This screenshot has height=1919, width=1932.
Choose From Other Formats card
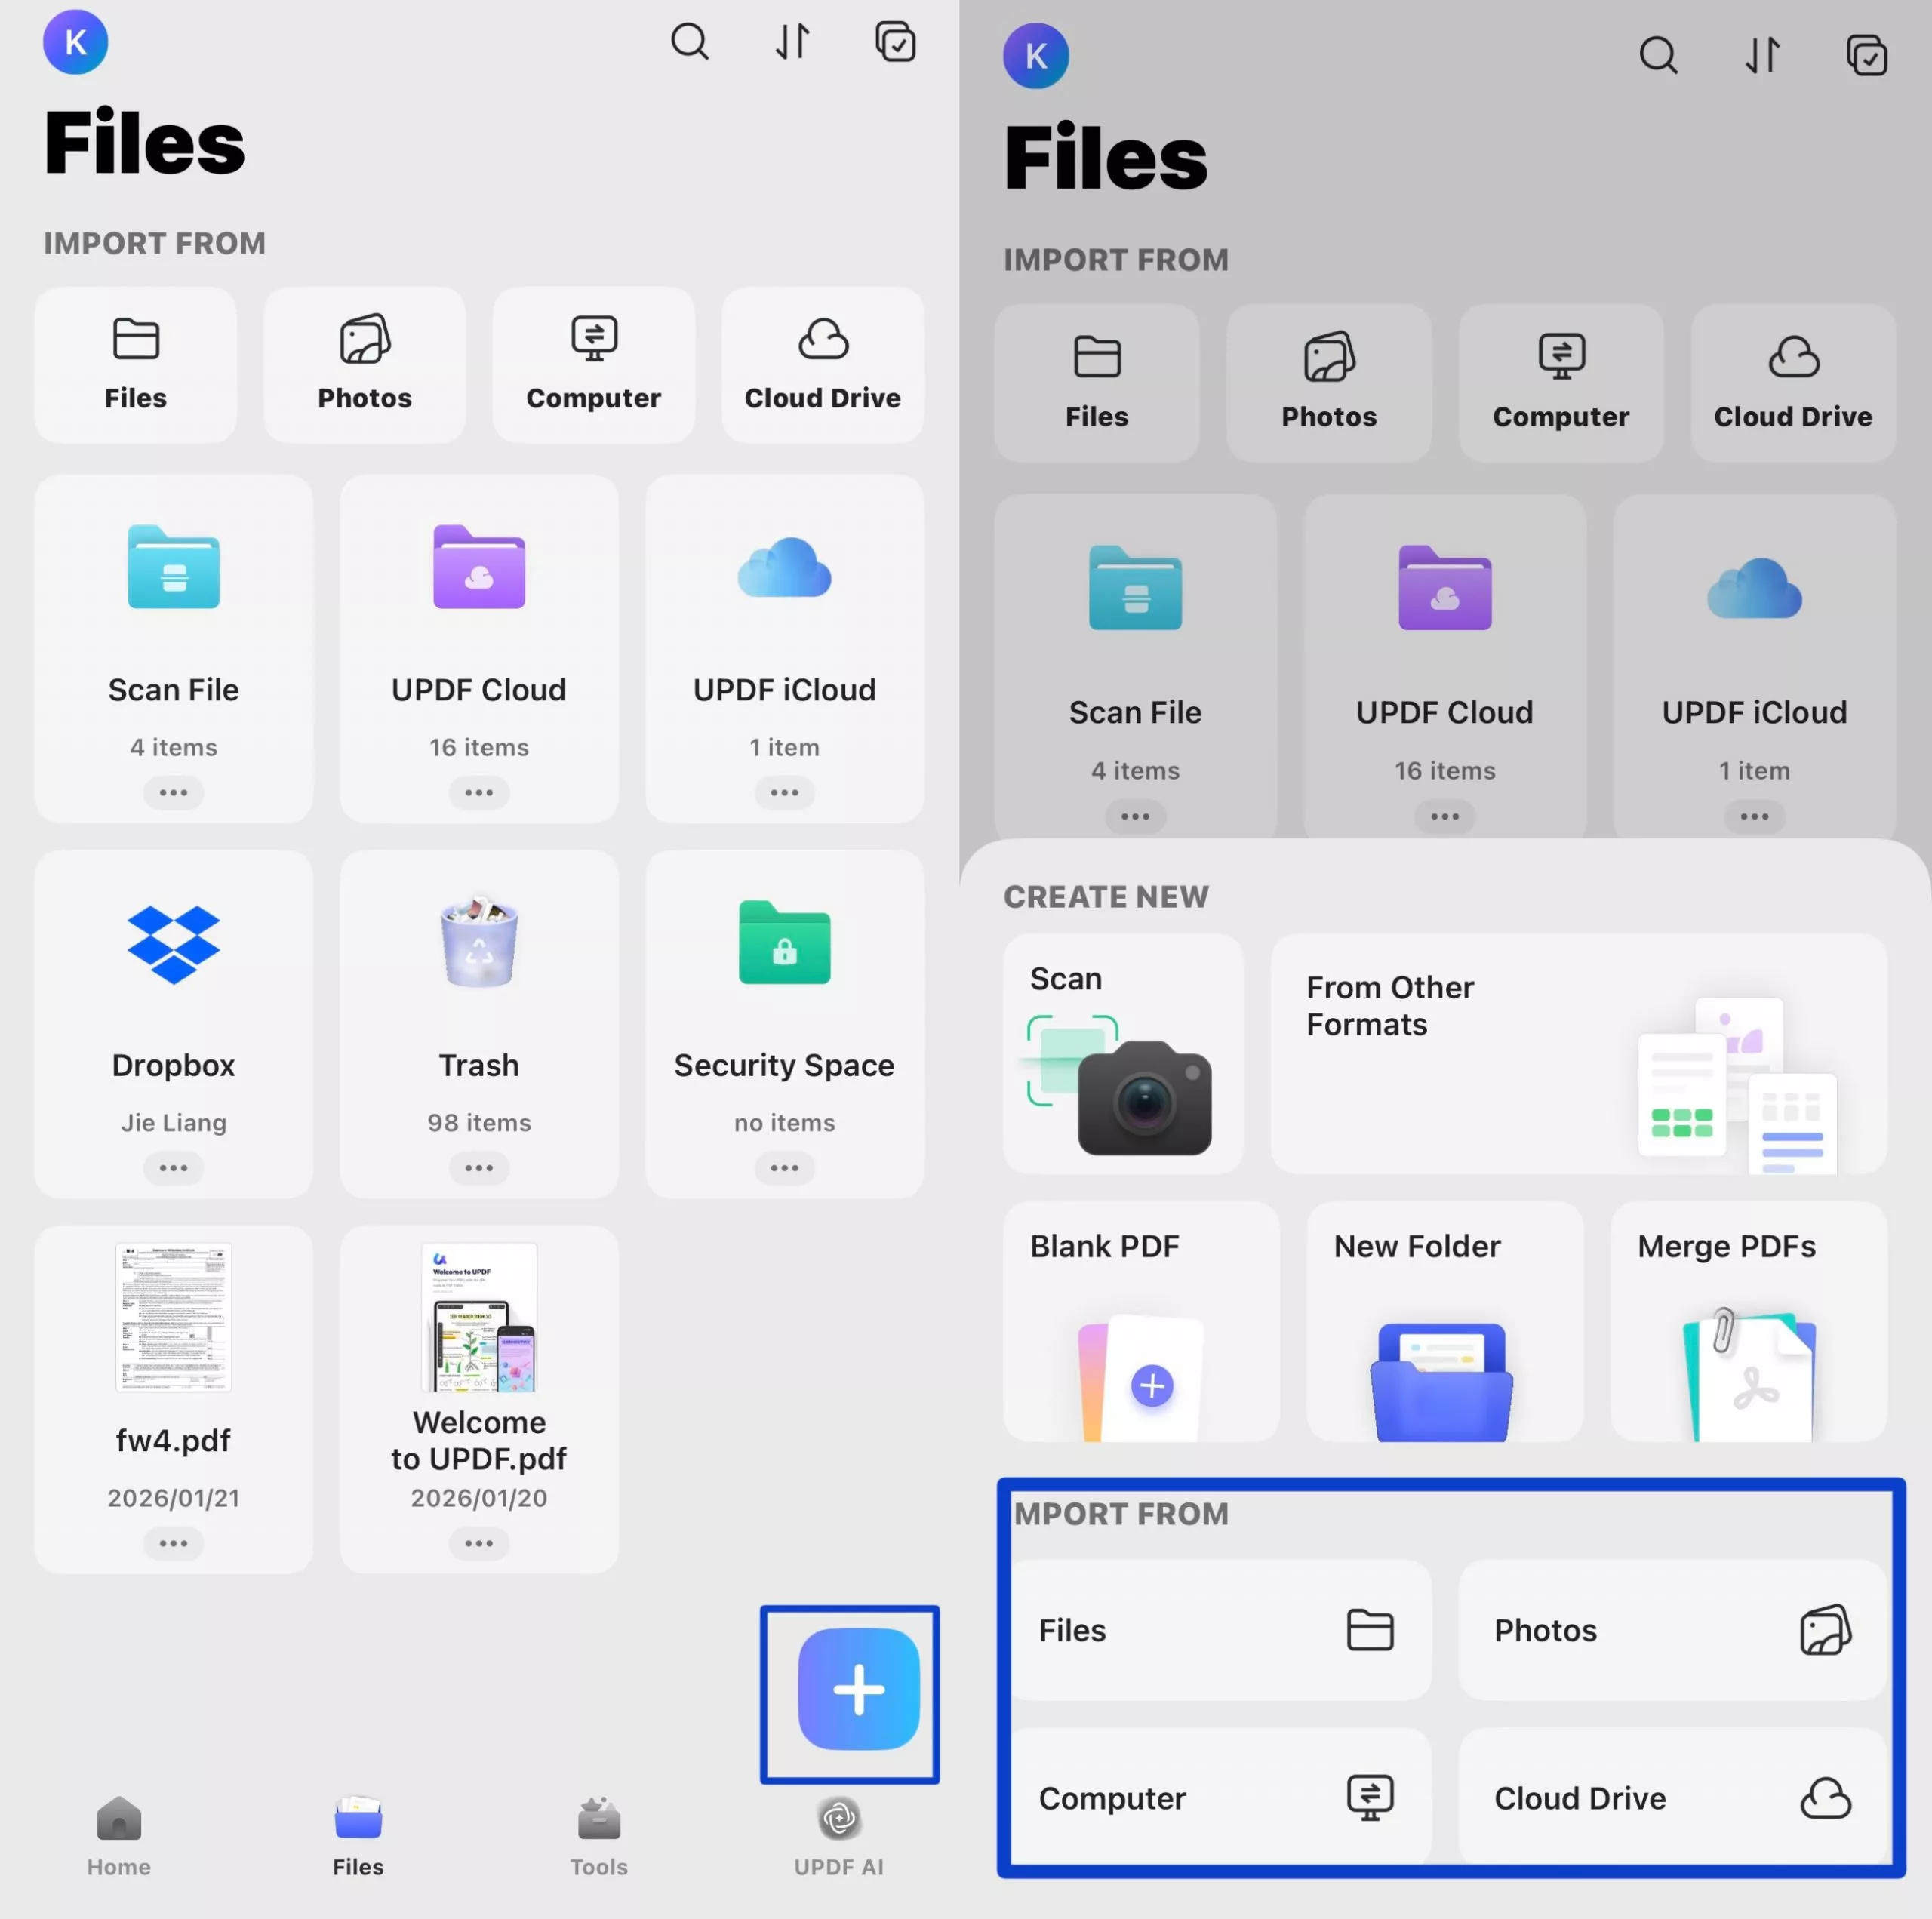point(1578,1053)
